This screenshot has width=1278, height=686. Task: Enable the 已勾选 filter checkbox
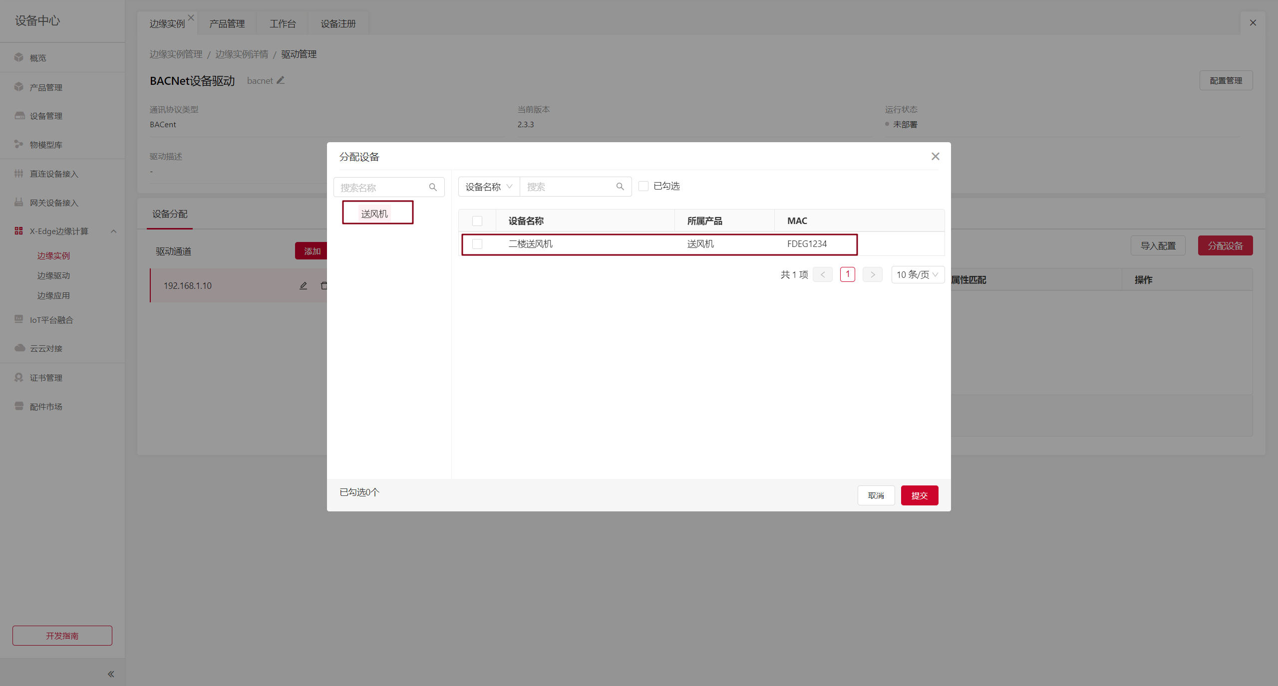pos(643,186)
